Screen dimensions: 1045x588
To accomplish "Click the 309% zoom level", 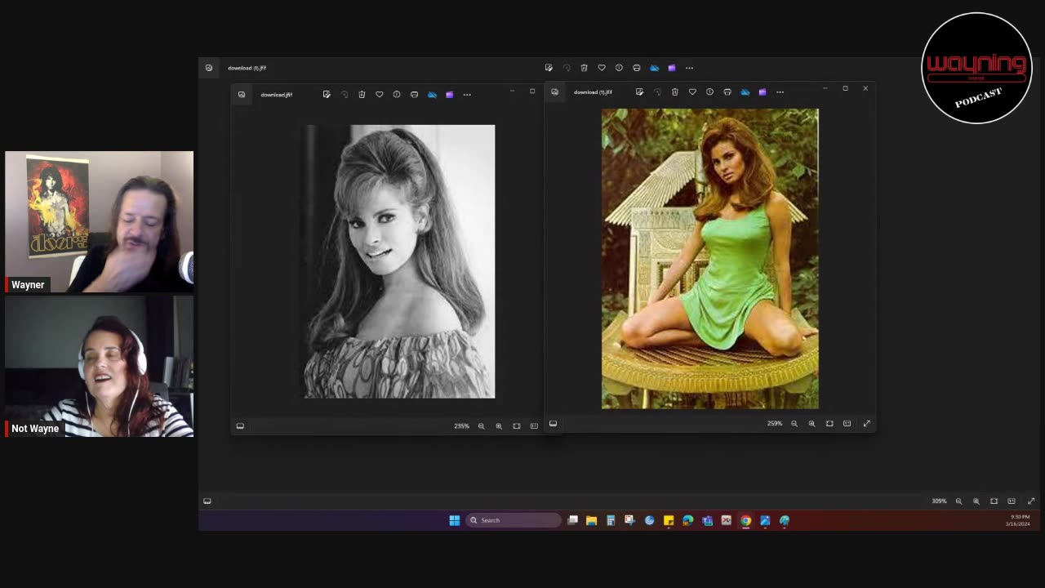I will click(x=940, y=501).
